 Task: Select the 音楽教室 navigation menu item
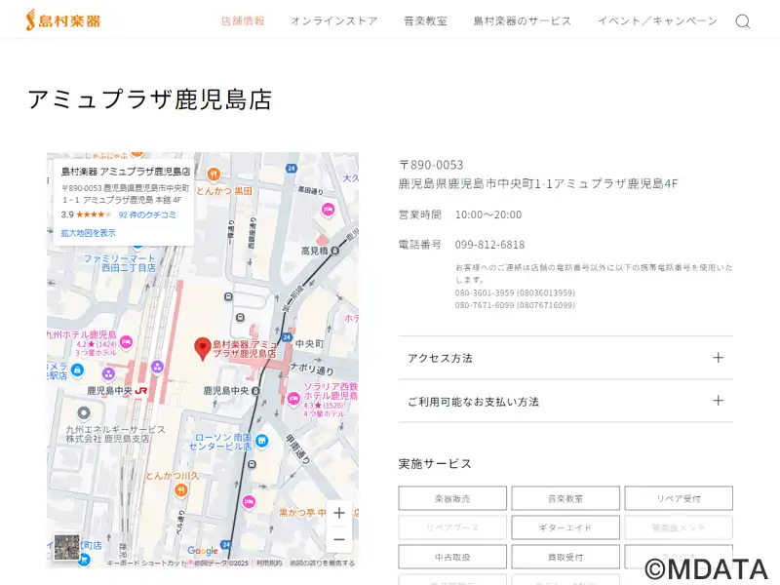pos(425,20)
